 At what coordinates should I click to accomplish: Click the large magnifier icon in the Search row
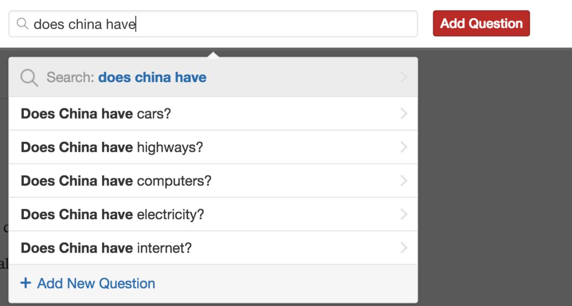pyautogui.click(x=29, y=78)
